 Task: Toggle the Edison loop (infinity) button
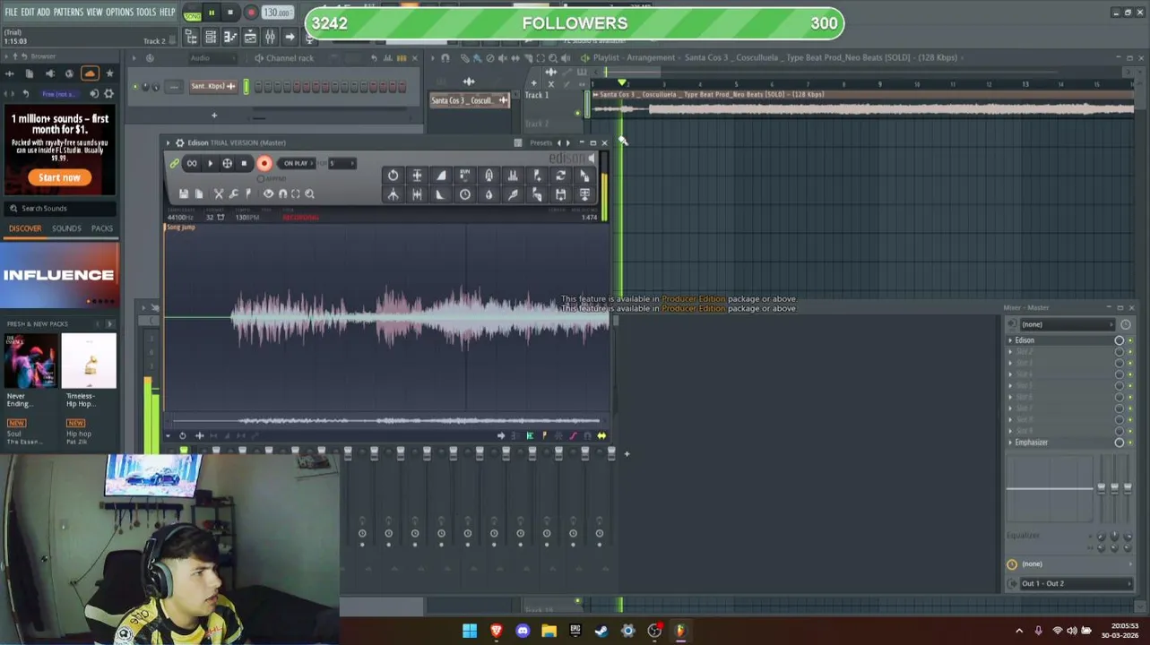click(x=192, y=163)
